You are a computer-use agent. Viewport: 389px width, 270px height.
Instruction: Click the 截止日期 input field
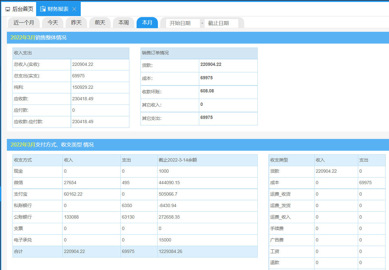click(x=221, y=23)
